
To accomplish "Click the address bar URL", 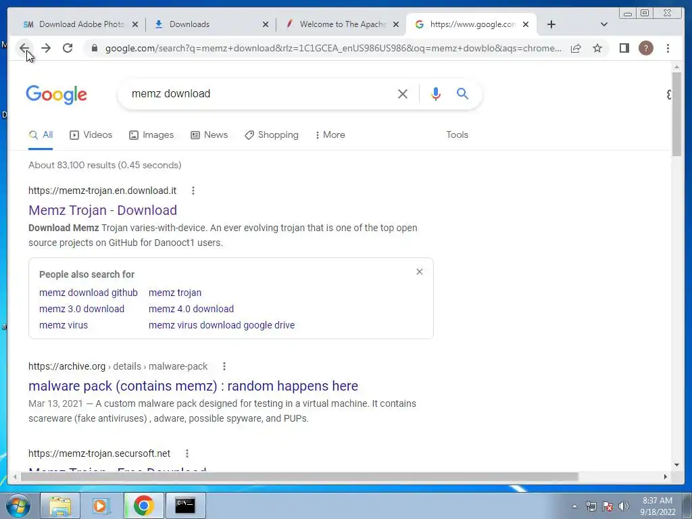I will coord(333,48).
